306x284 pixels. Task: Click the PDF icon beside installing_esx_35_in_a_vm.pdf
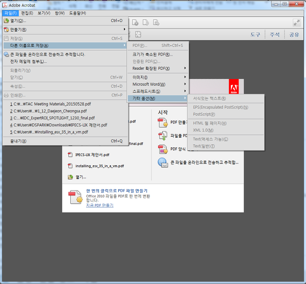70,166
